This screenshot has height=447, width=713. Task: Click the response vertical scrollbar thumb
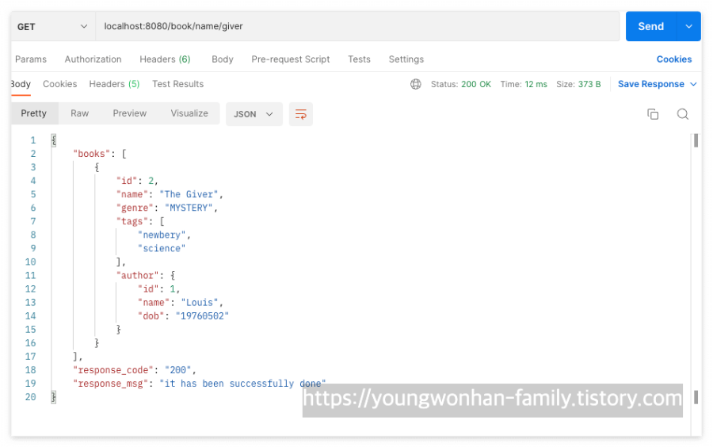[x=696, y=140]
